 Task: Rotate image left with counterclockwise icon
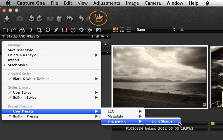pyautogui.click(x=31, y=19)
